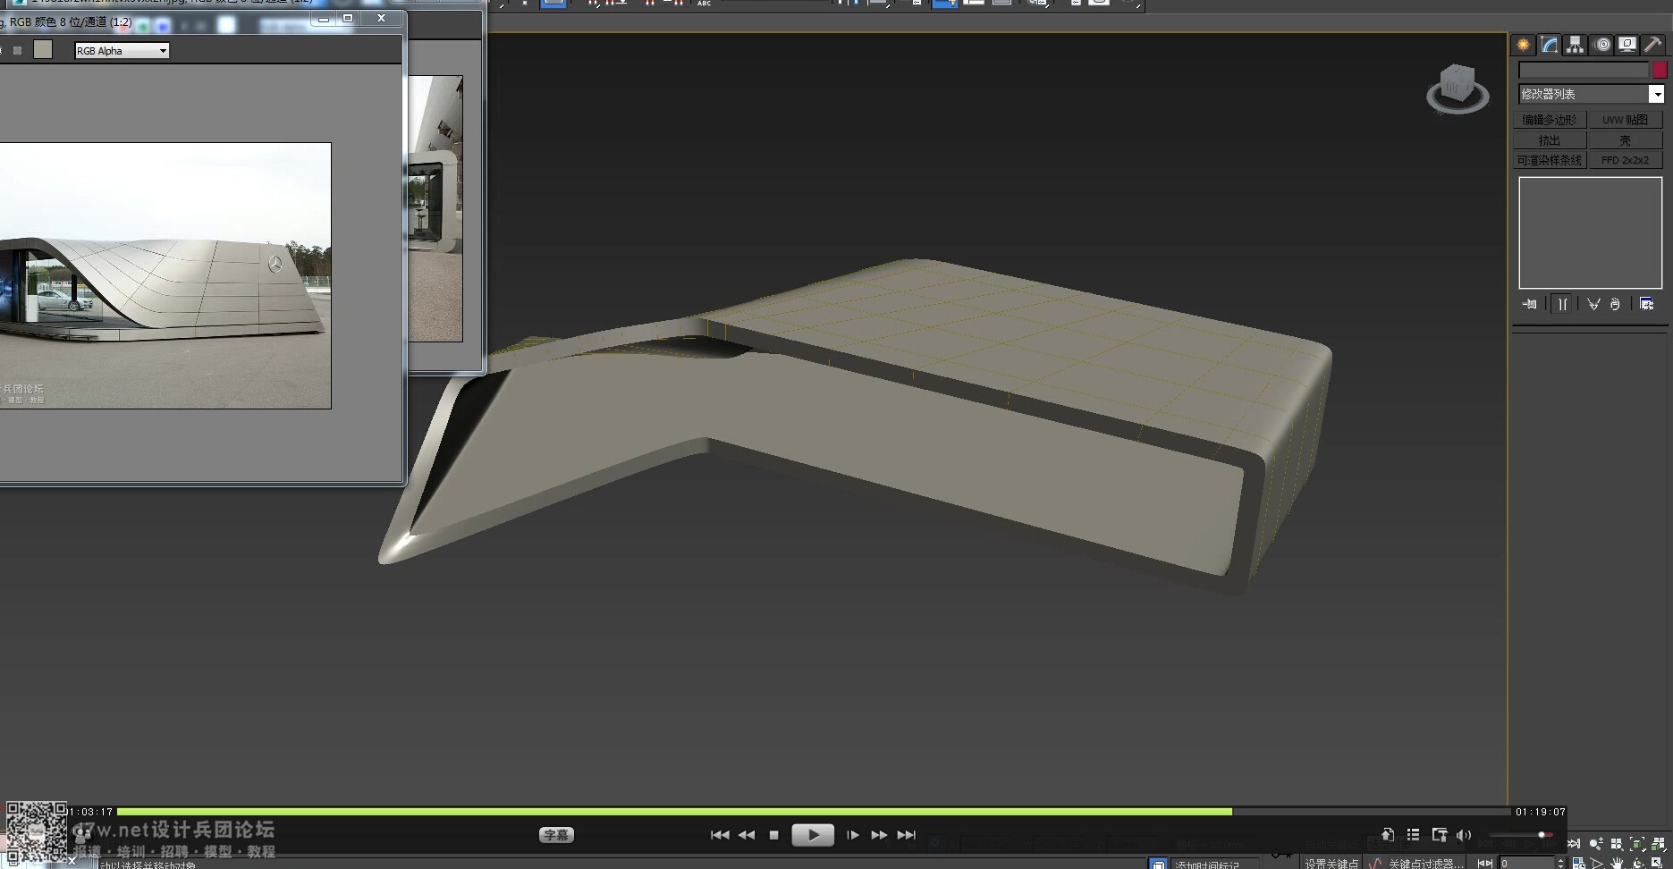Toggle the pin stack icon
The image size is (1673, 869).
(x=1530, y=304)
